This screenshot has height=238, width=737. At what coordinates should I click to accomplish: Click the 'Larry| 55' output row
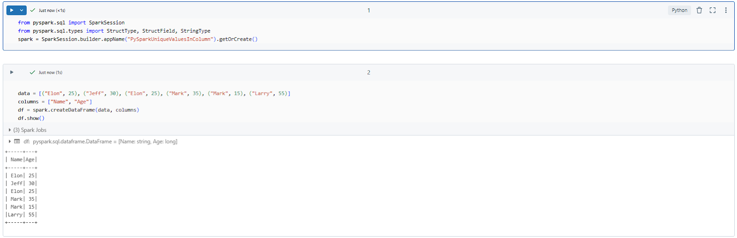(x=21, y=215)
